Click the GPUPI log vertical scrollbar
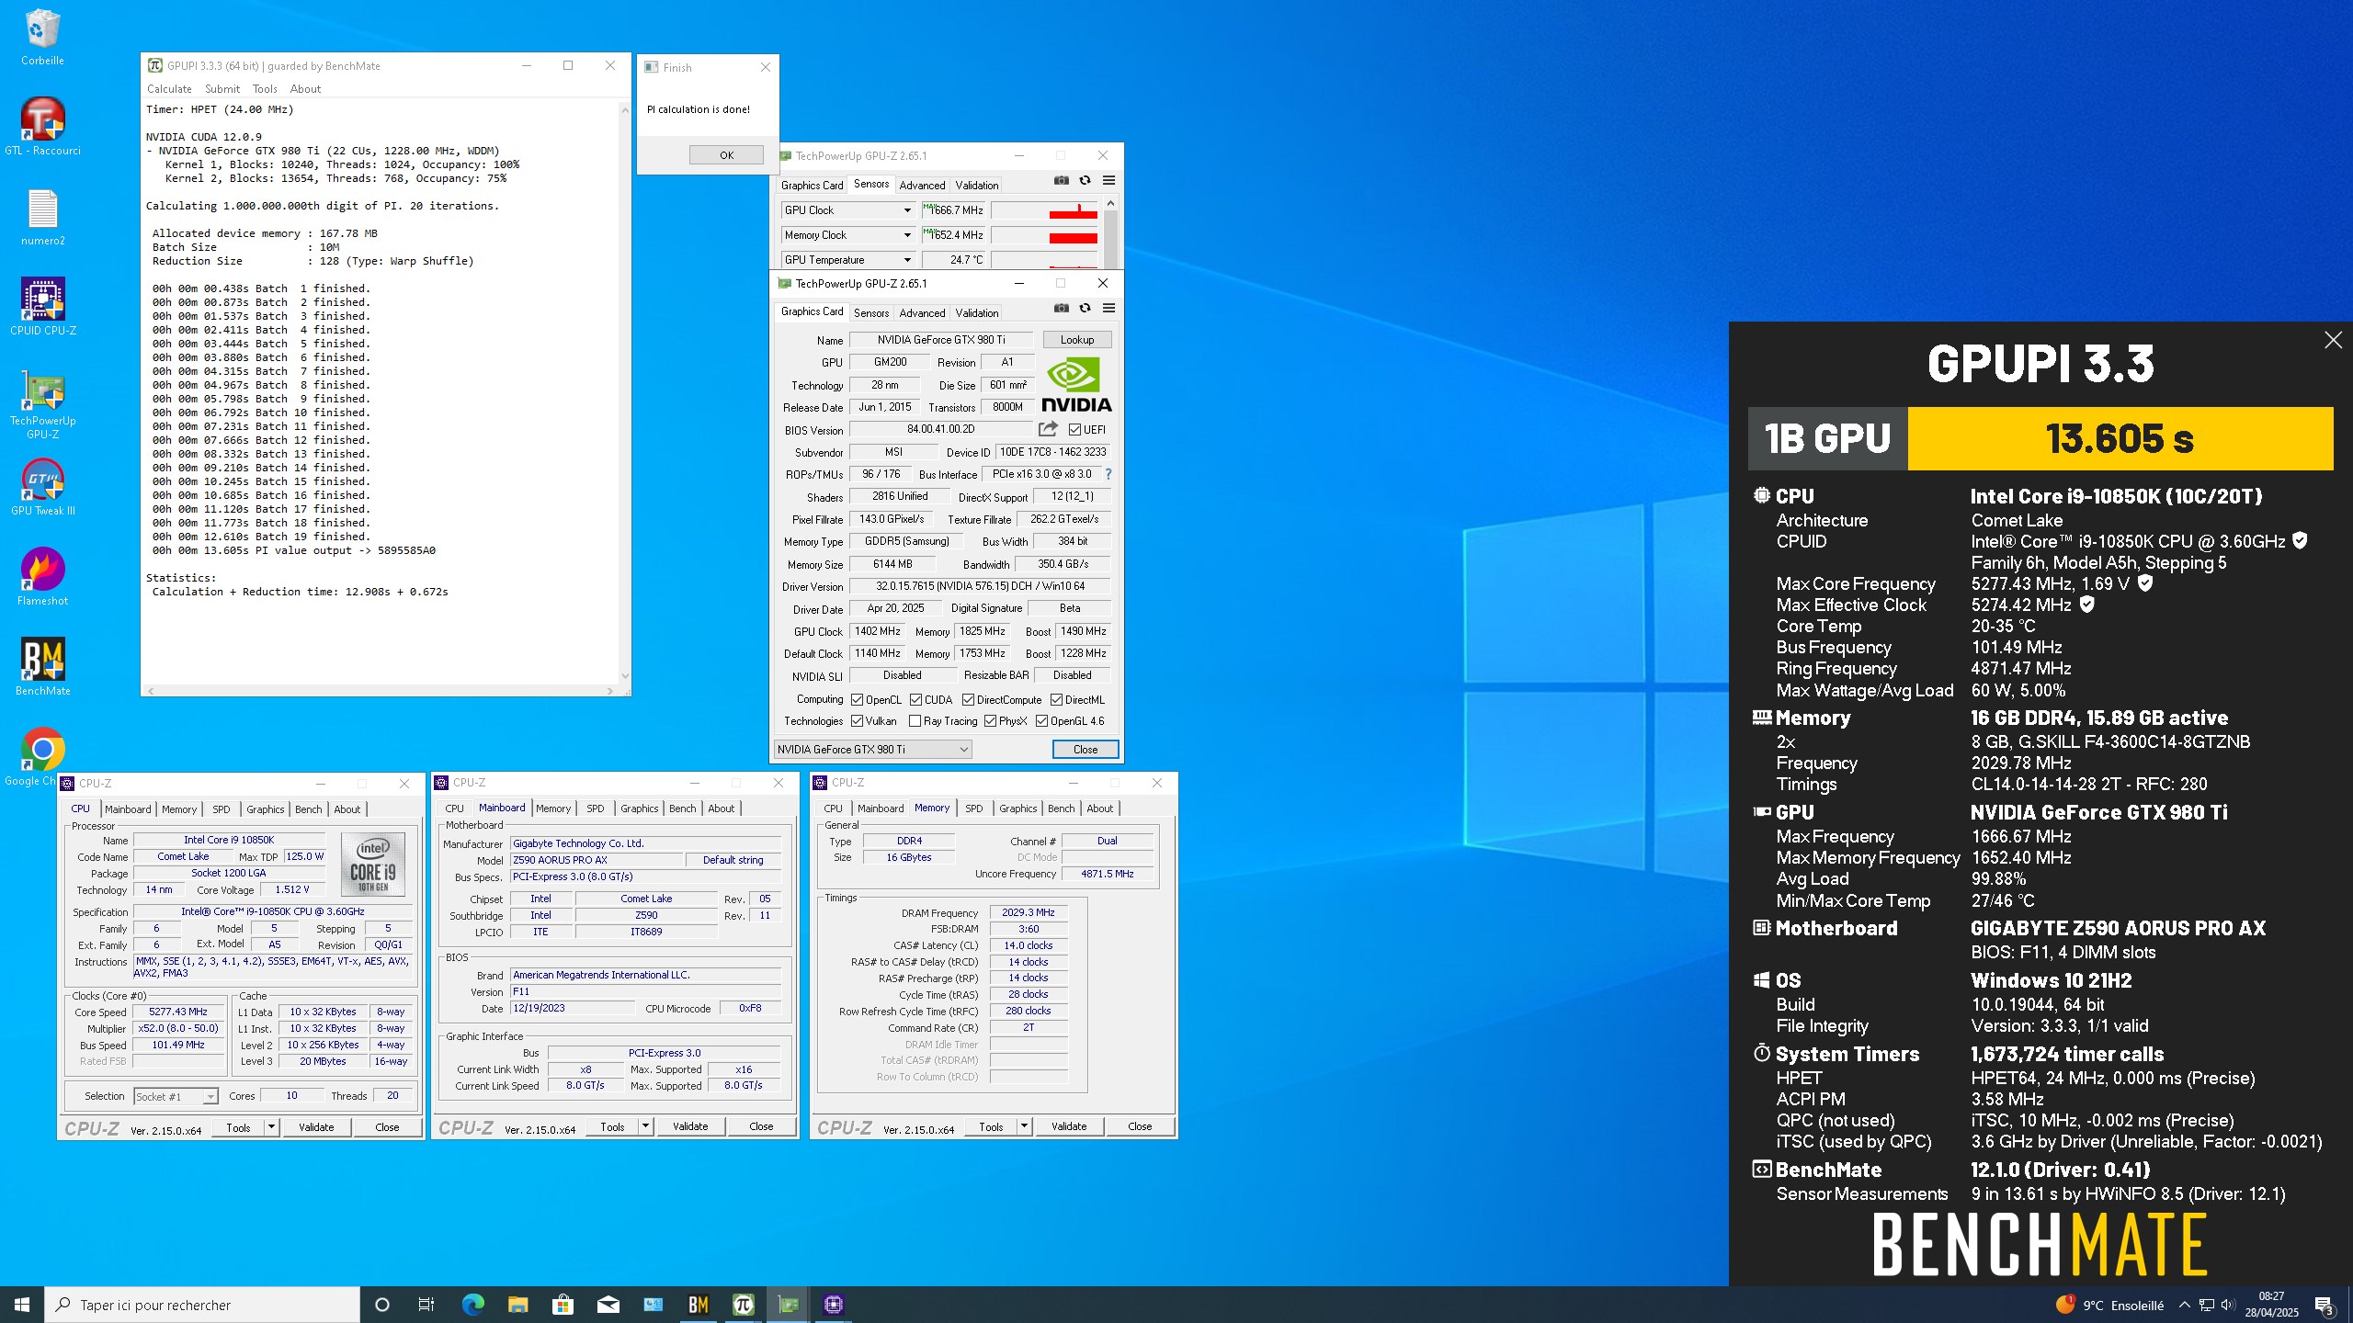Image resolution: width=2353 pixels, height=1323 pixels. (x=625, y=392)
